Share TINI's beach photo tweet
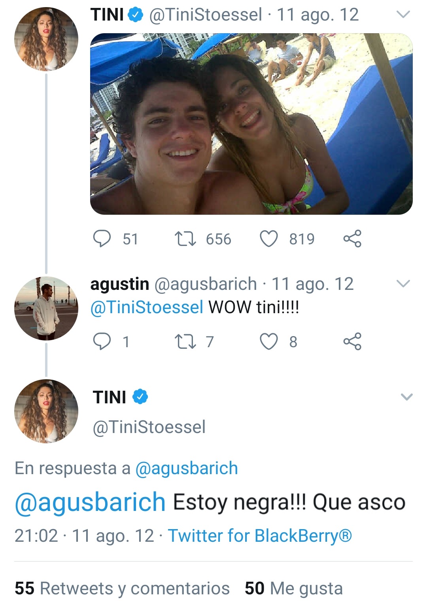Image resolution: width=427 pixels, height=607 pixels. pyautogui.click(x=352, y=238)
